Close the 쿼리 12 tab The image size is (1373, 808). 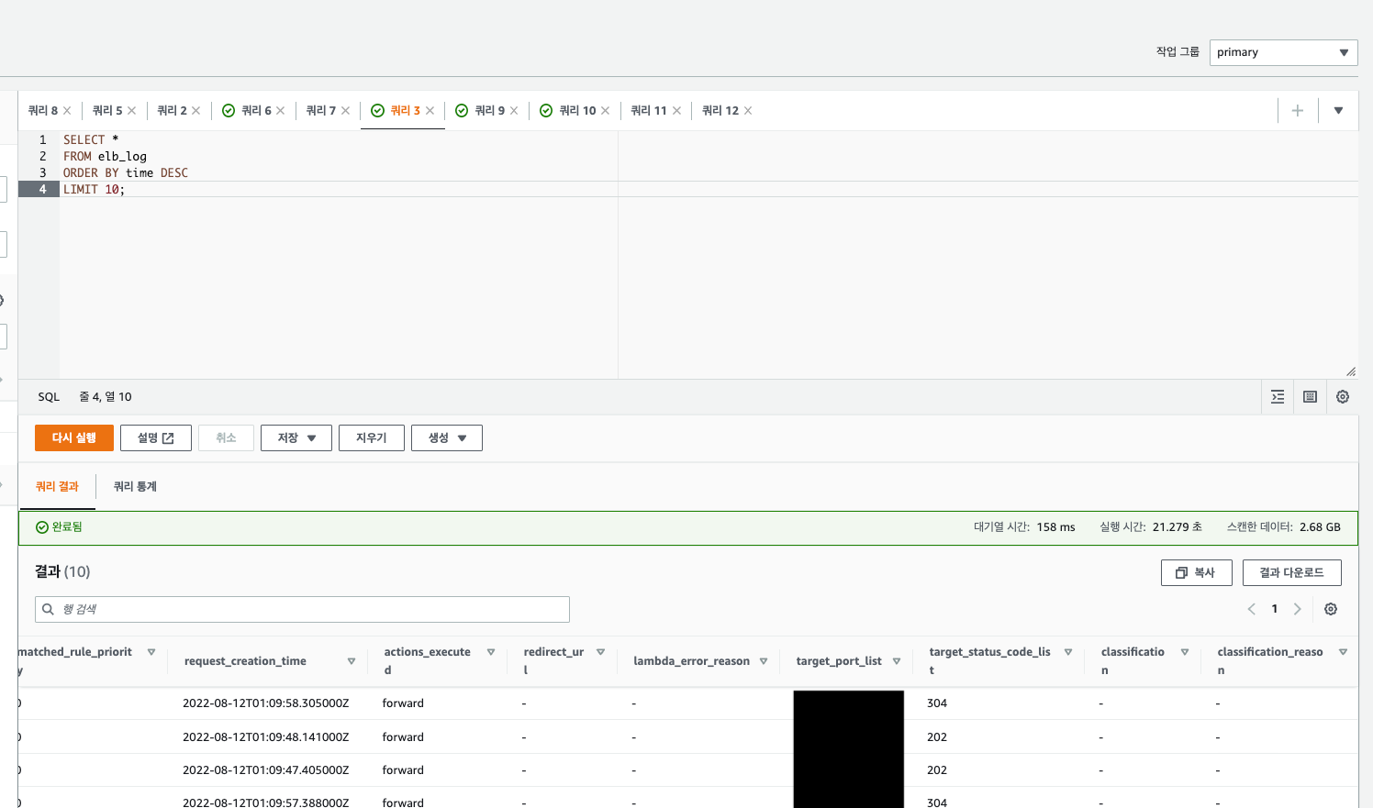pos(748,111)
